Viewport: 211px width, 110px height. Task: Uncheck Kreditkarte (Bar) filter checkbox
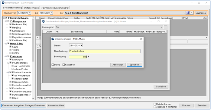point(11,40)
